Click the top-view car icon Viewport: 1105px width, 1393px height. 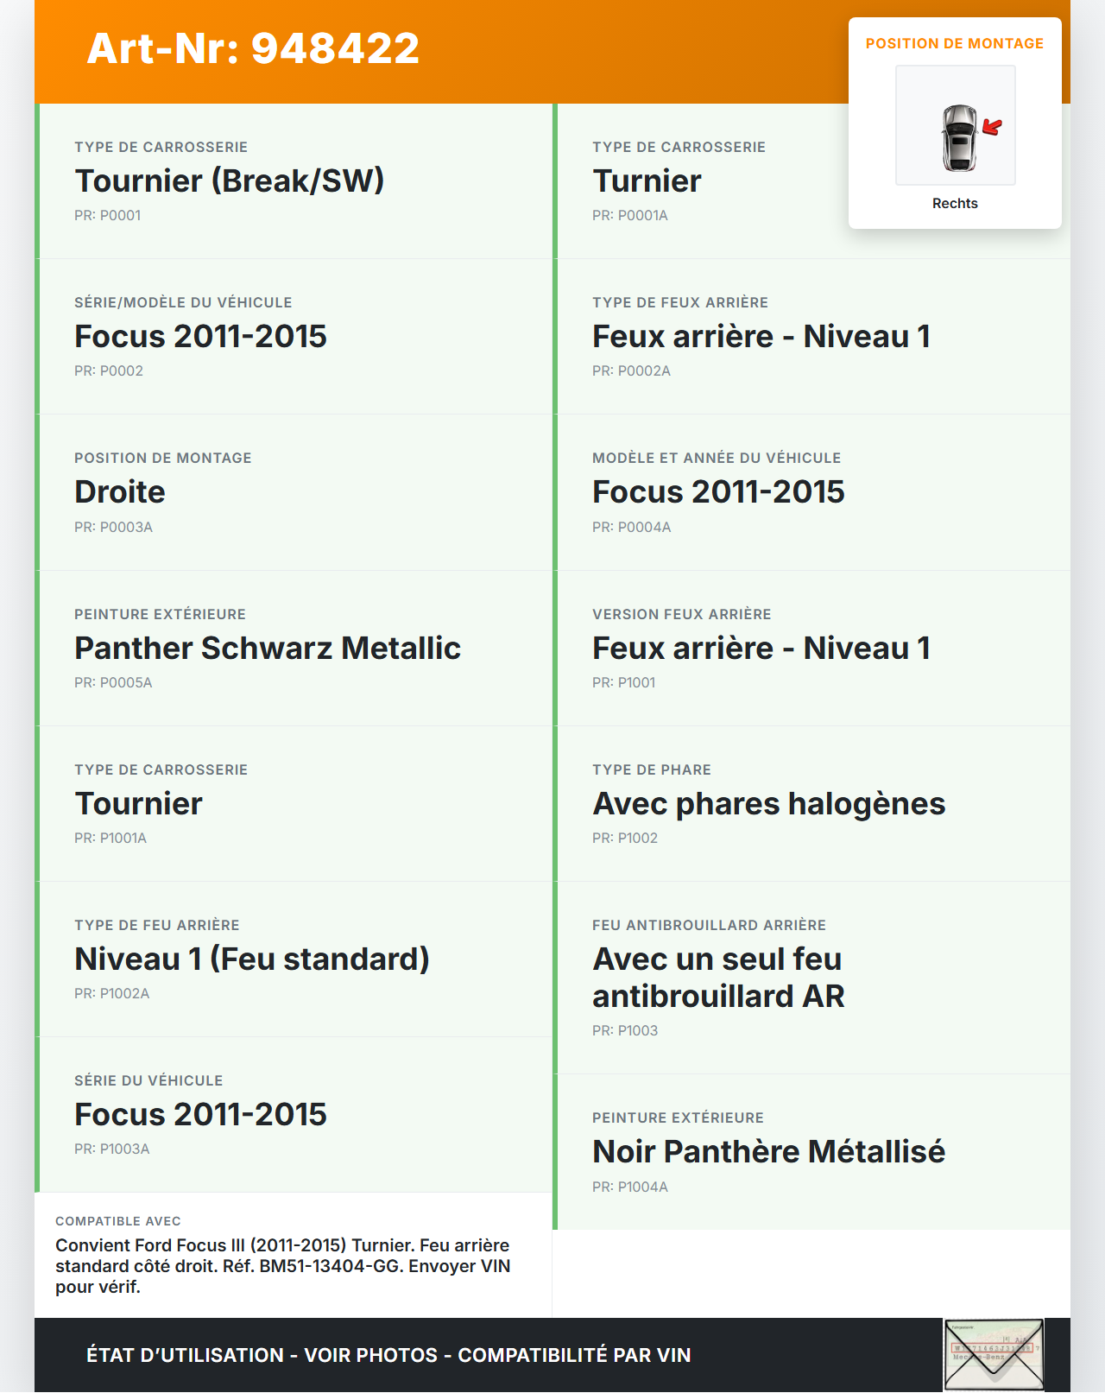coord(958,137)
